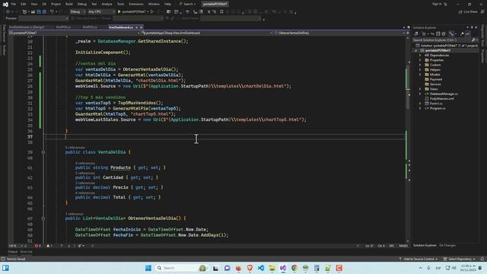Open the Any CPU platform dropdown

[x=101, y=12]
